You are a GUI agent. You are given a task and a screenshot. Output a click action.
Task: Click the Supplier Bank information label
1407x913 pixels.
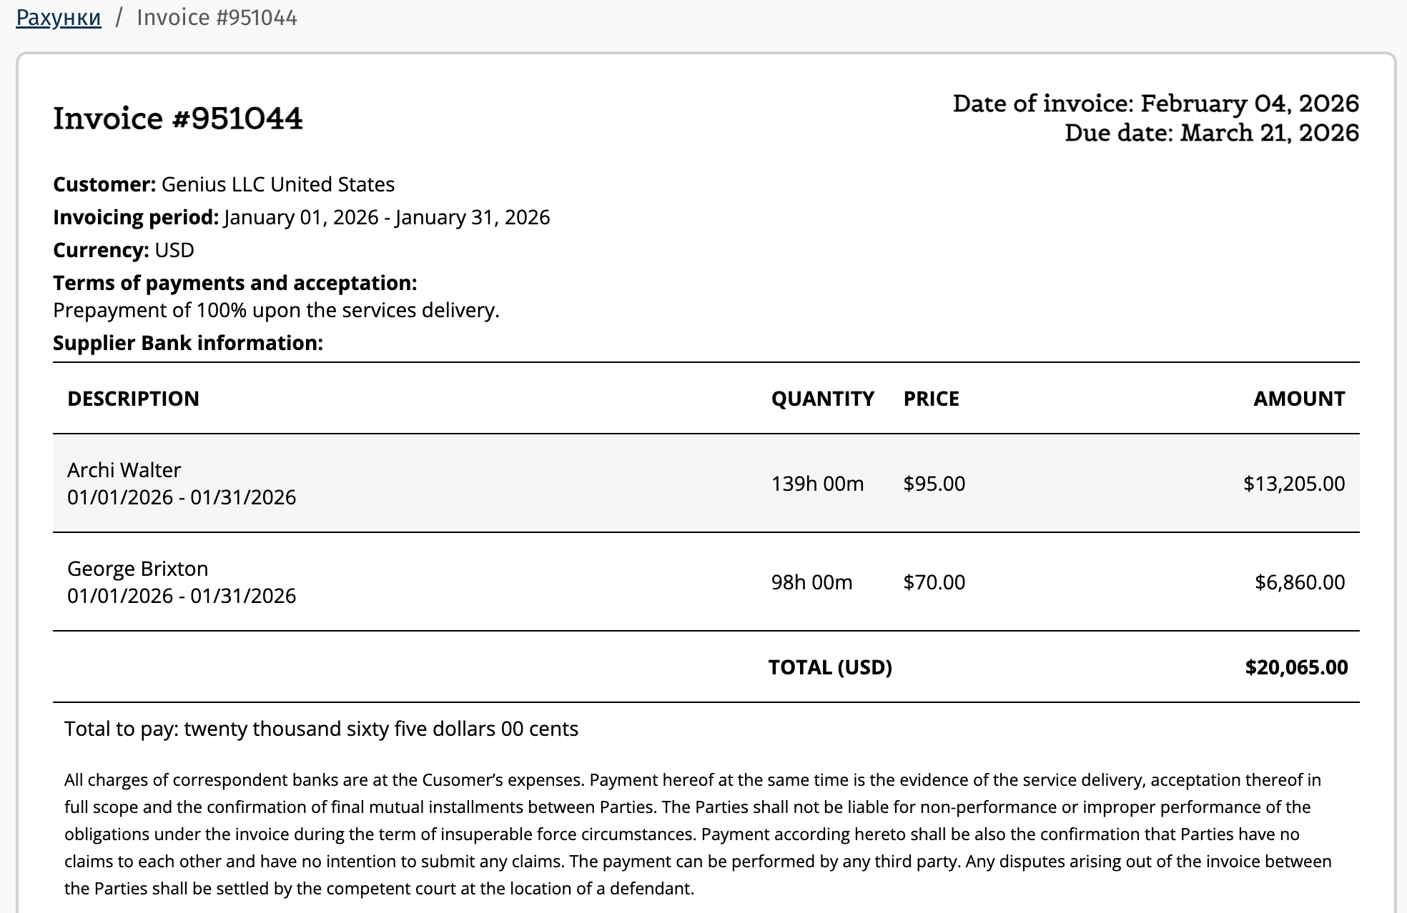coord(188,343)
